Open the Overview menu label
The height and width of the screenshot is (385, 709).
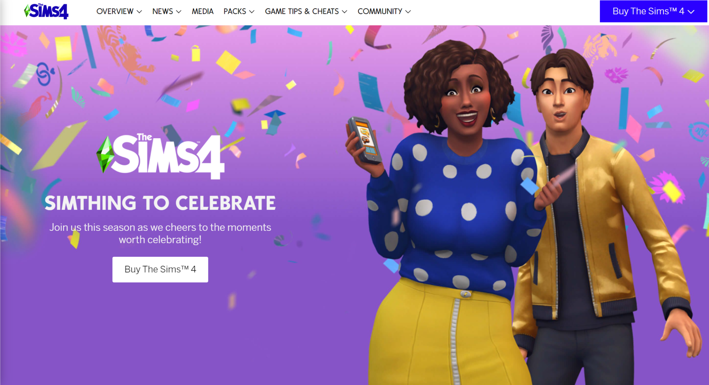[115, 11]
